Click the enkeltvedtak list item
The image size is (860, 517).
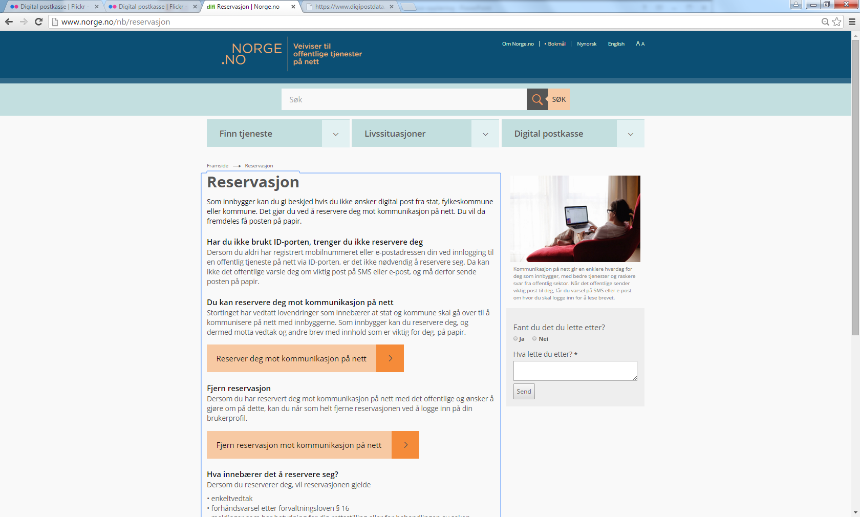coord(230,499)
